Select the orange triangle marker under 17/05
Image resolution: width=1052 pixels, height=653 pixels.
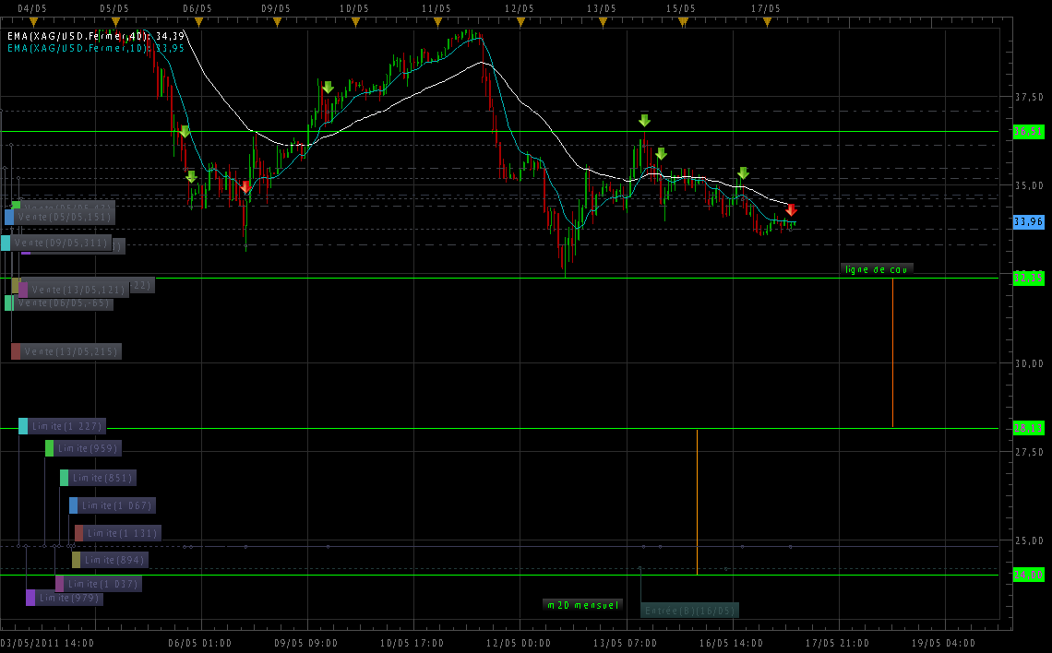pyautogui.click(x=766, y=21)
